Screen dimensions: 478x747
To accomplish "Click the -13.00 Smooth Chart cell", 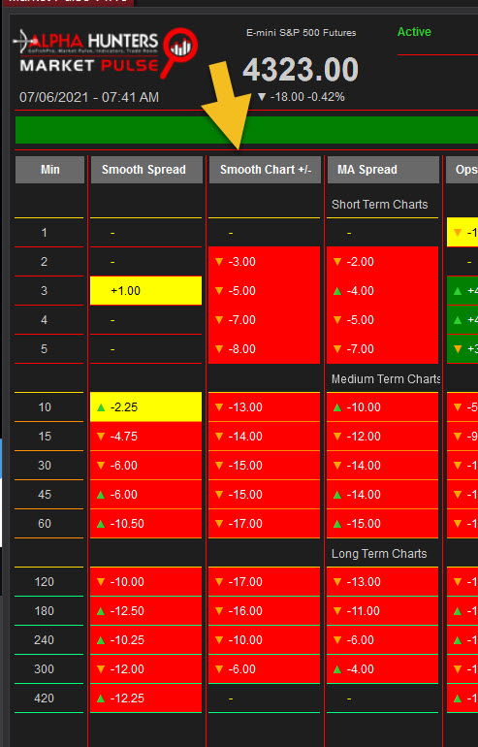I will tap(265, 406).
